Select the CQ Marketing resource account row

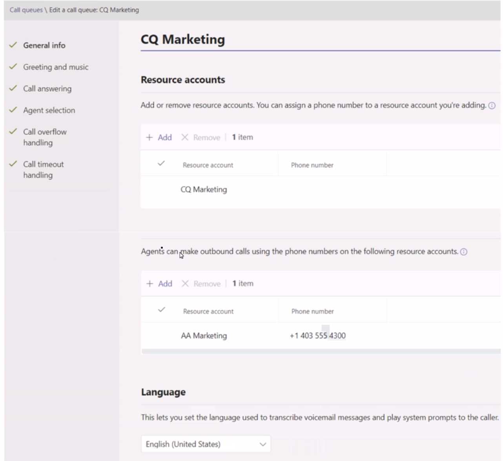[x=204, y=190]
